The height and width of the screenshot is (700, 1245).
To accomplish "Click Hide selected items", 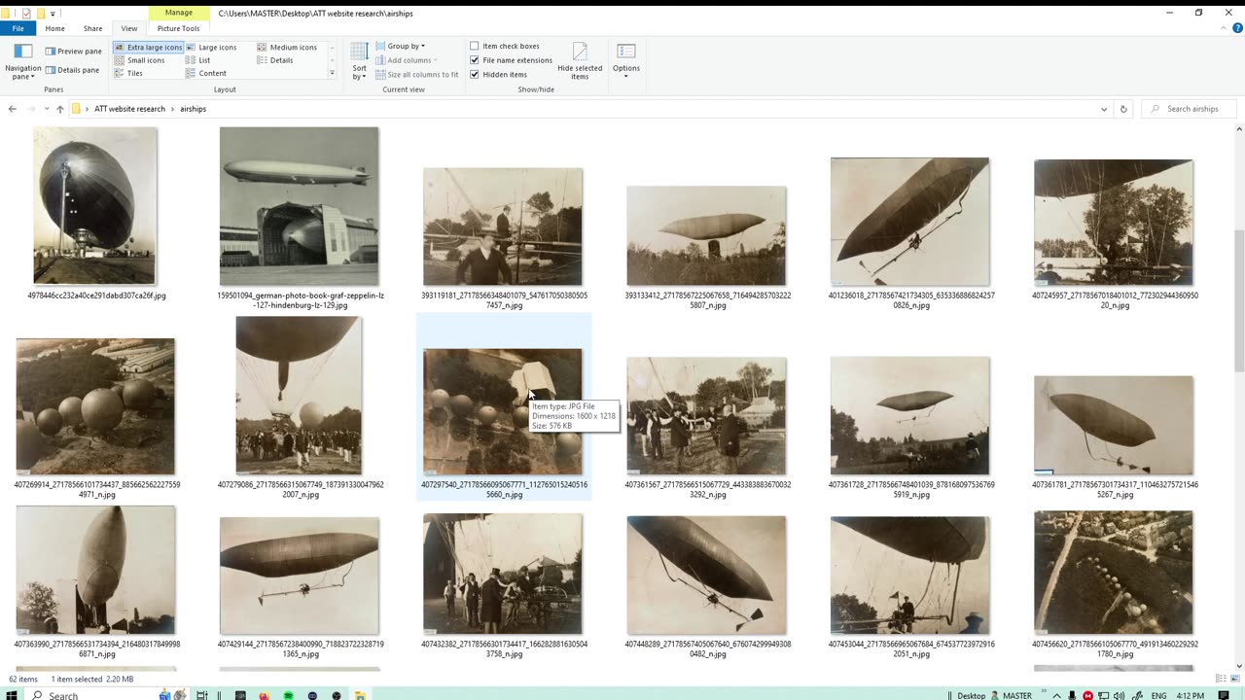I will click(x=580, y=61).
